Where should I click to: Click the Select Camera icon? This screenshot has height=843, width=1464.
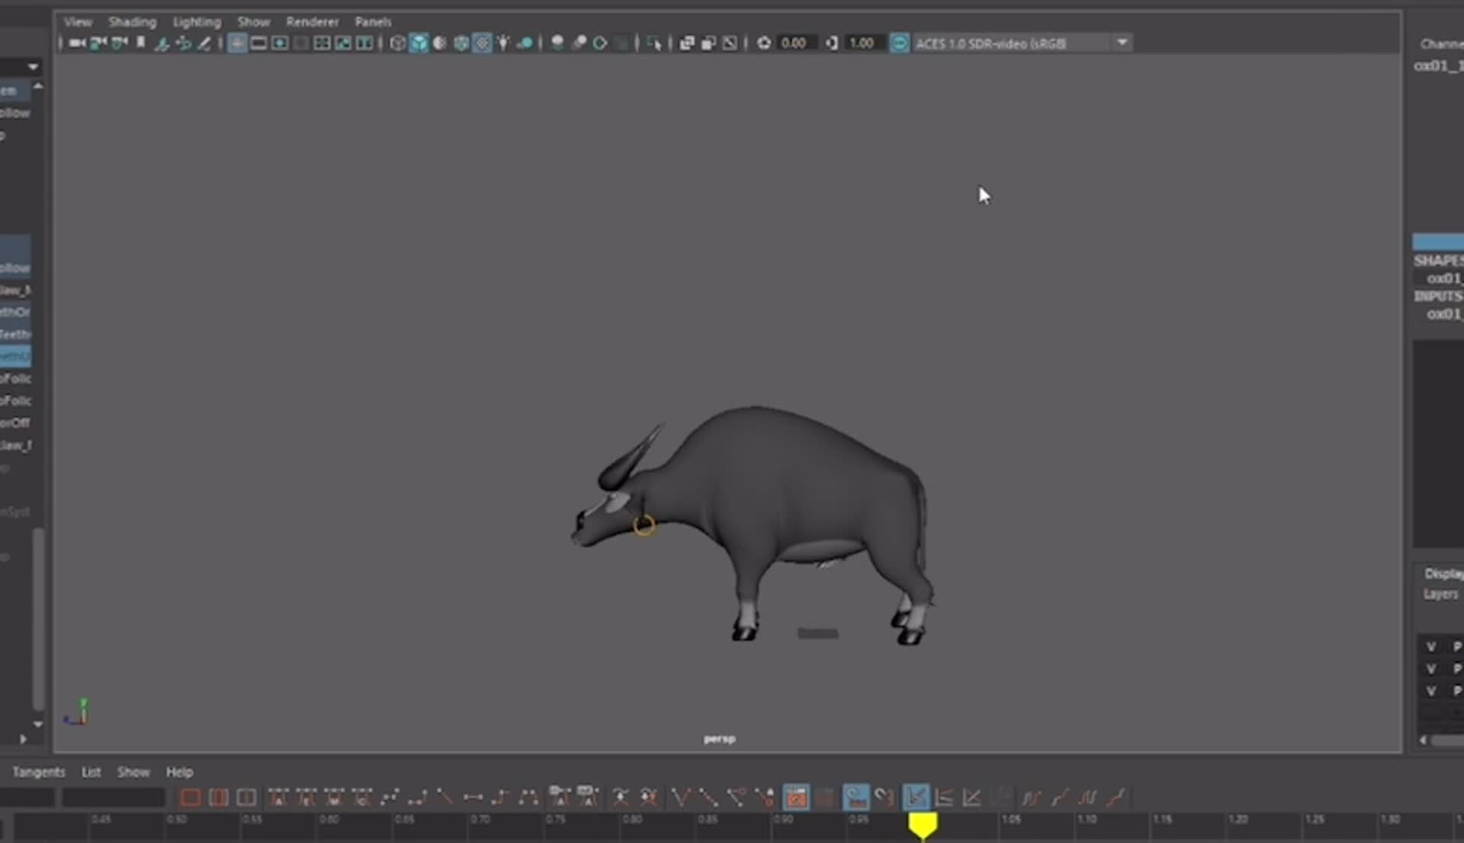pyautogui.click(x=76, y=43)
